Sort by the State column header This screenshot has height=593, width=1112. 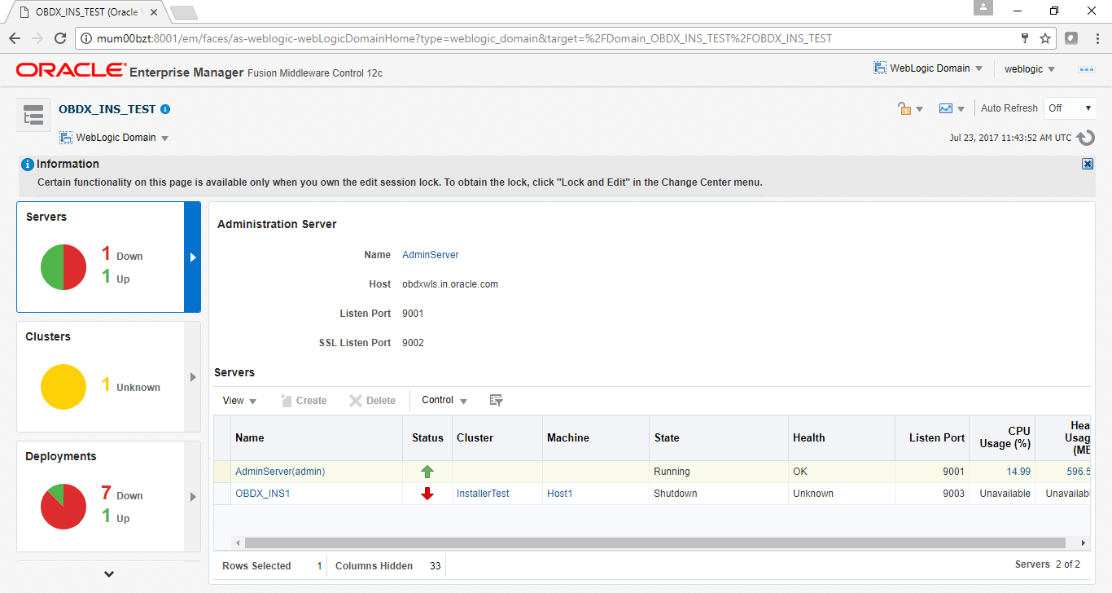(x=719, y=437)
